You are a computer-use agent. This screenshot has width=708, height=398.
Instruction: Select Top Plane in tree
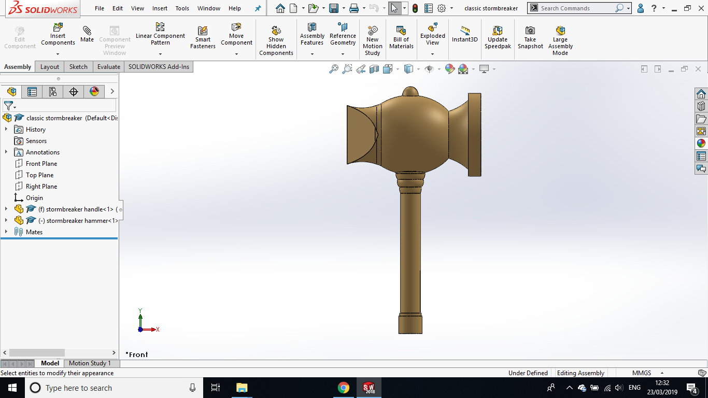tap(39, 175)
